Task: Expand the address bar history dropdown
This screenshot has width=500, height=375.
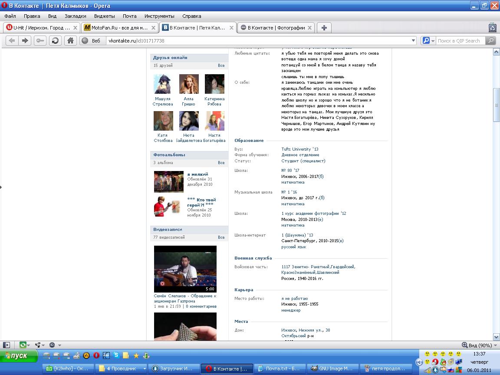Action: coord(413,40)
